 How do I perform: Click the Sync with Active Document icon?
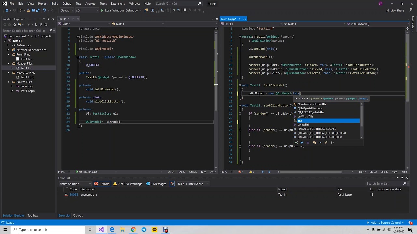[36, 25]
